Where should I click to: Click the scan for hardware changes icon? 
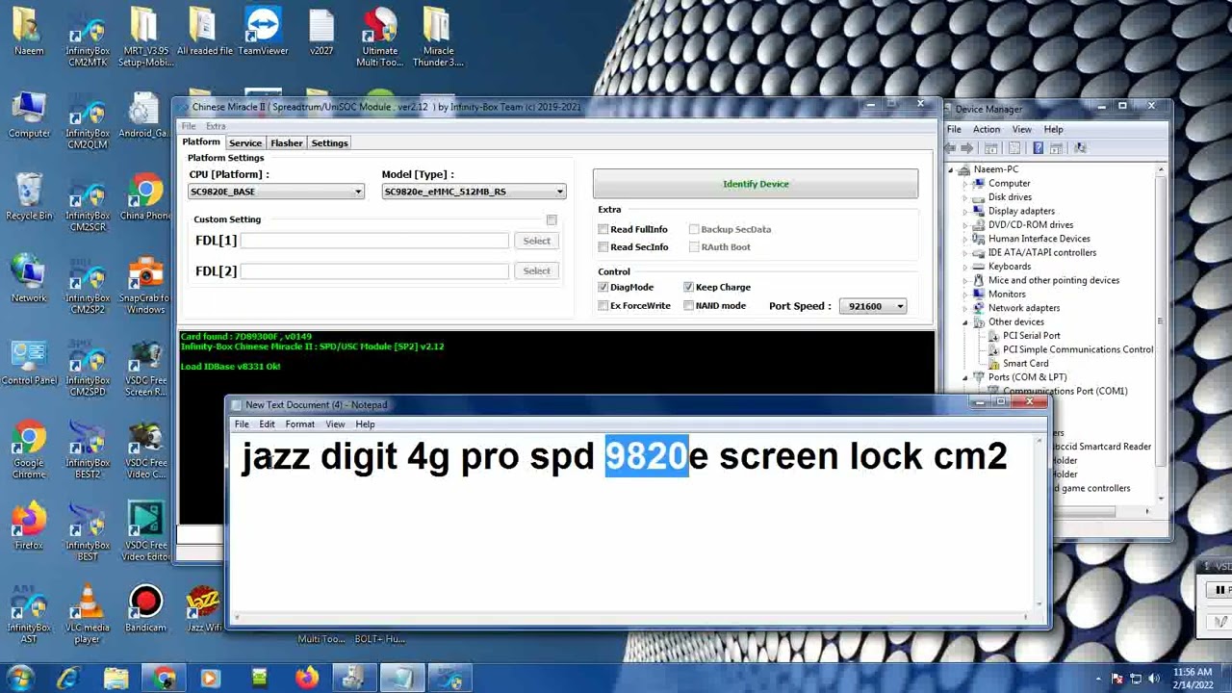[x=1080, y=148]
